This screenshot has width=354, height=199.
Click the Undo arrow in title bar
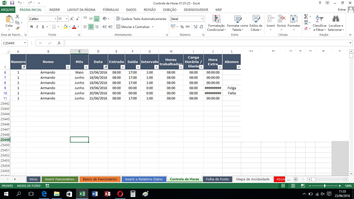20,3
